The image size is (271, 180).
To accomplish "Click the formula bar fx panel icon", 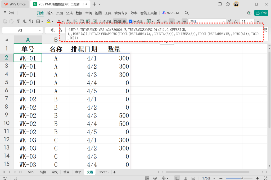I will 265,30.
